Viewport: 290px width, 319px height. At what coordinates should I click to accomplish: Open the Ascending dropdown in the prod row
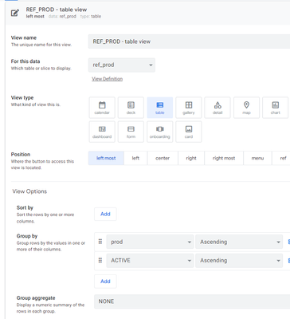tap(239, 242)
